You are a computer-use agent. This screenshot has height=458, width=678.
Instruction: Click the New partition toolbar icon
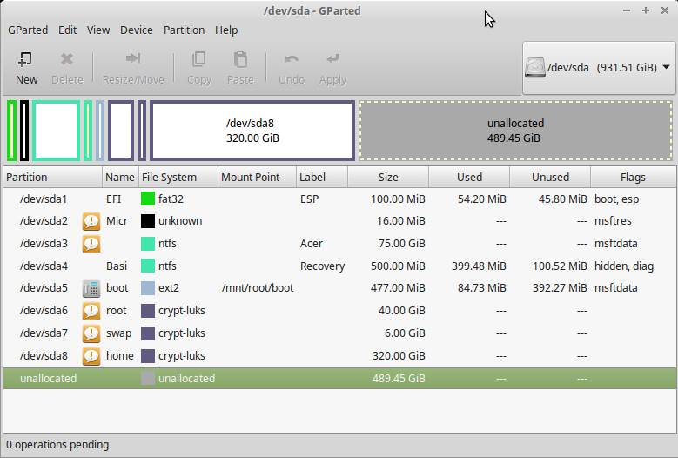tap(26, 59)
